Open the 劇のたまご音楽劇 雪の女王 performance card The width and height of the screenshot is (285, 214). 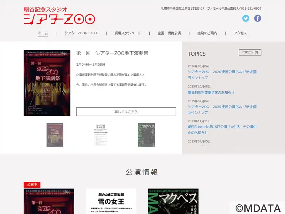point(111,201)
